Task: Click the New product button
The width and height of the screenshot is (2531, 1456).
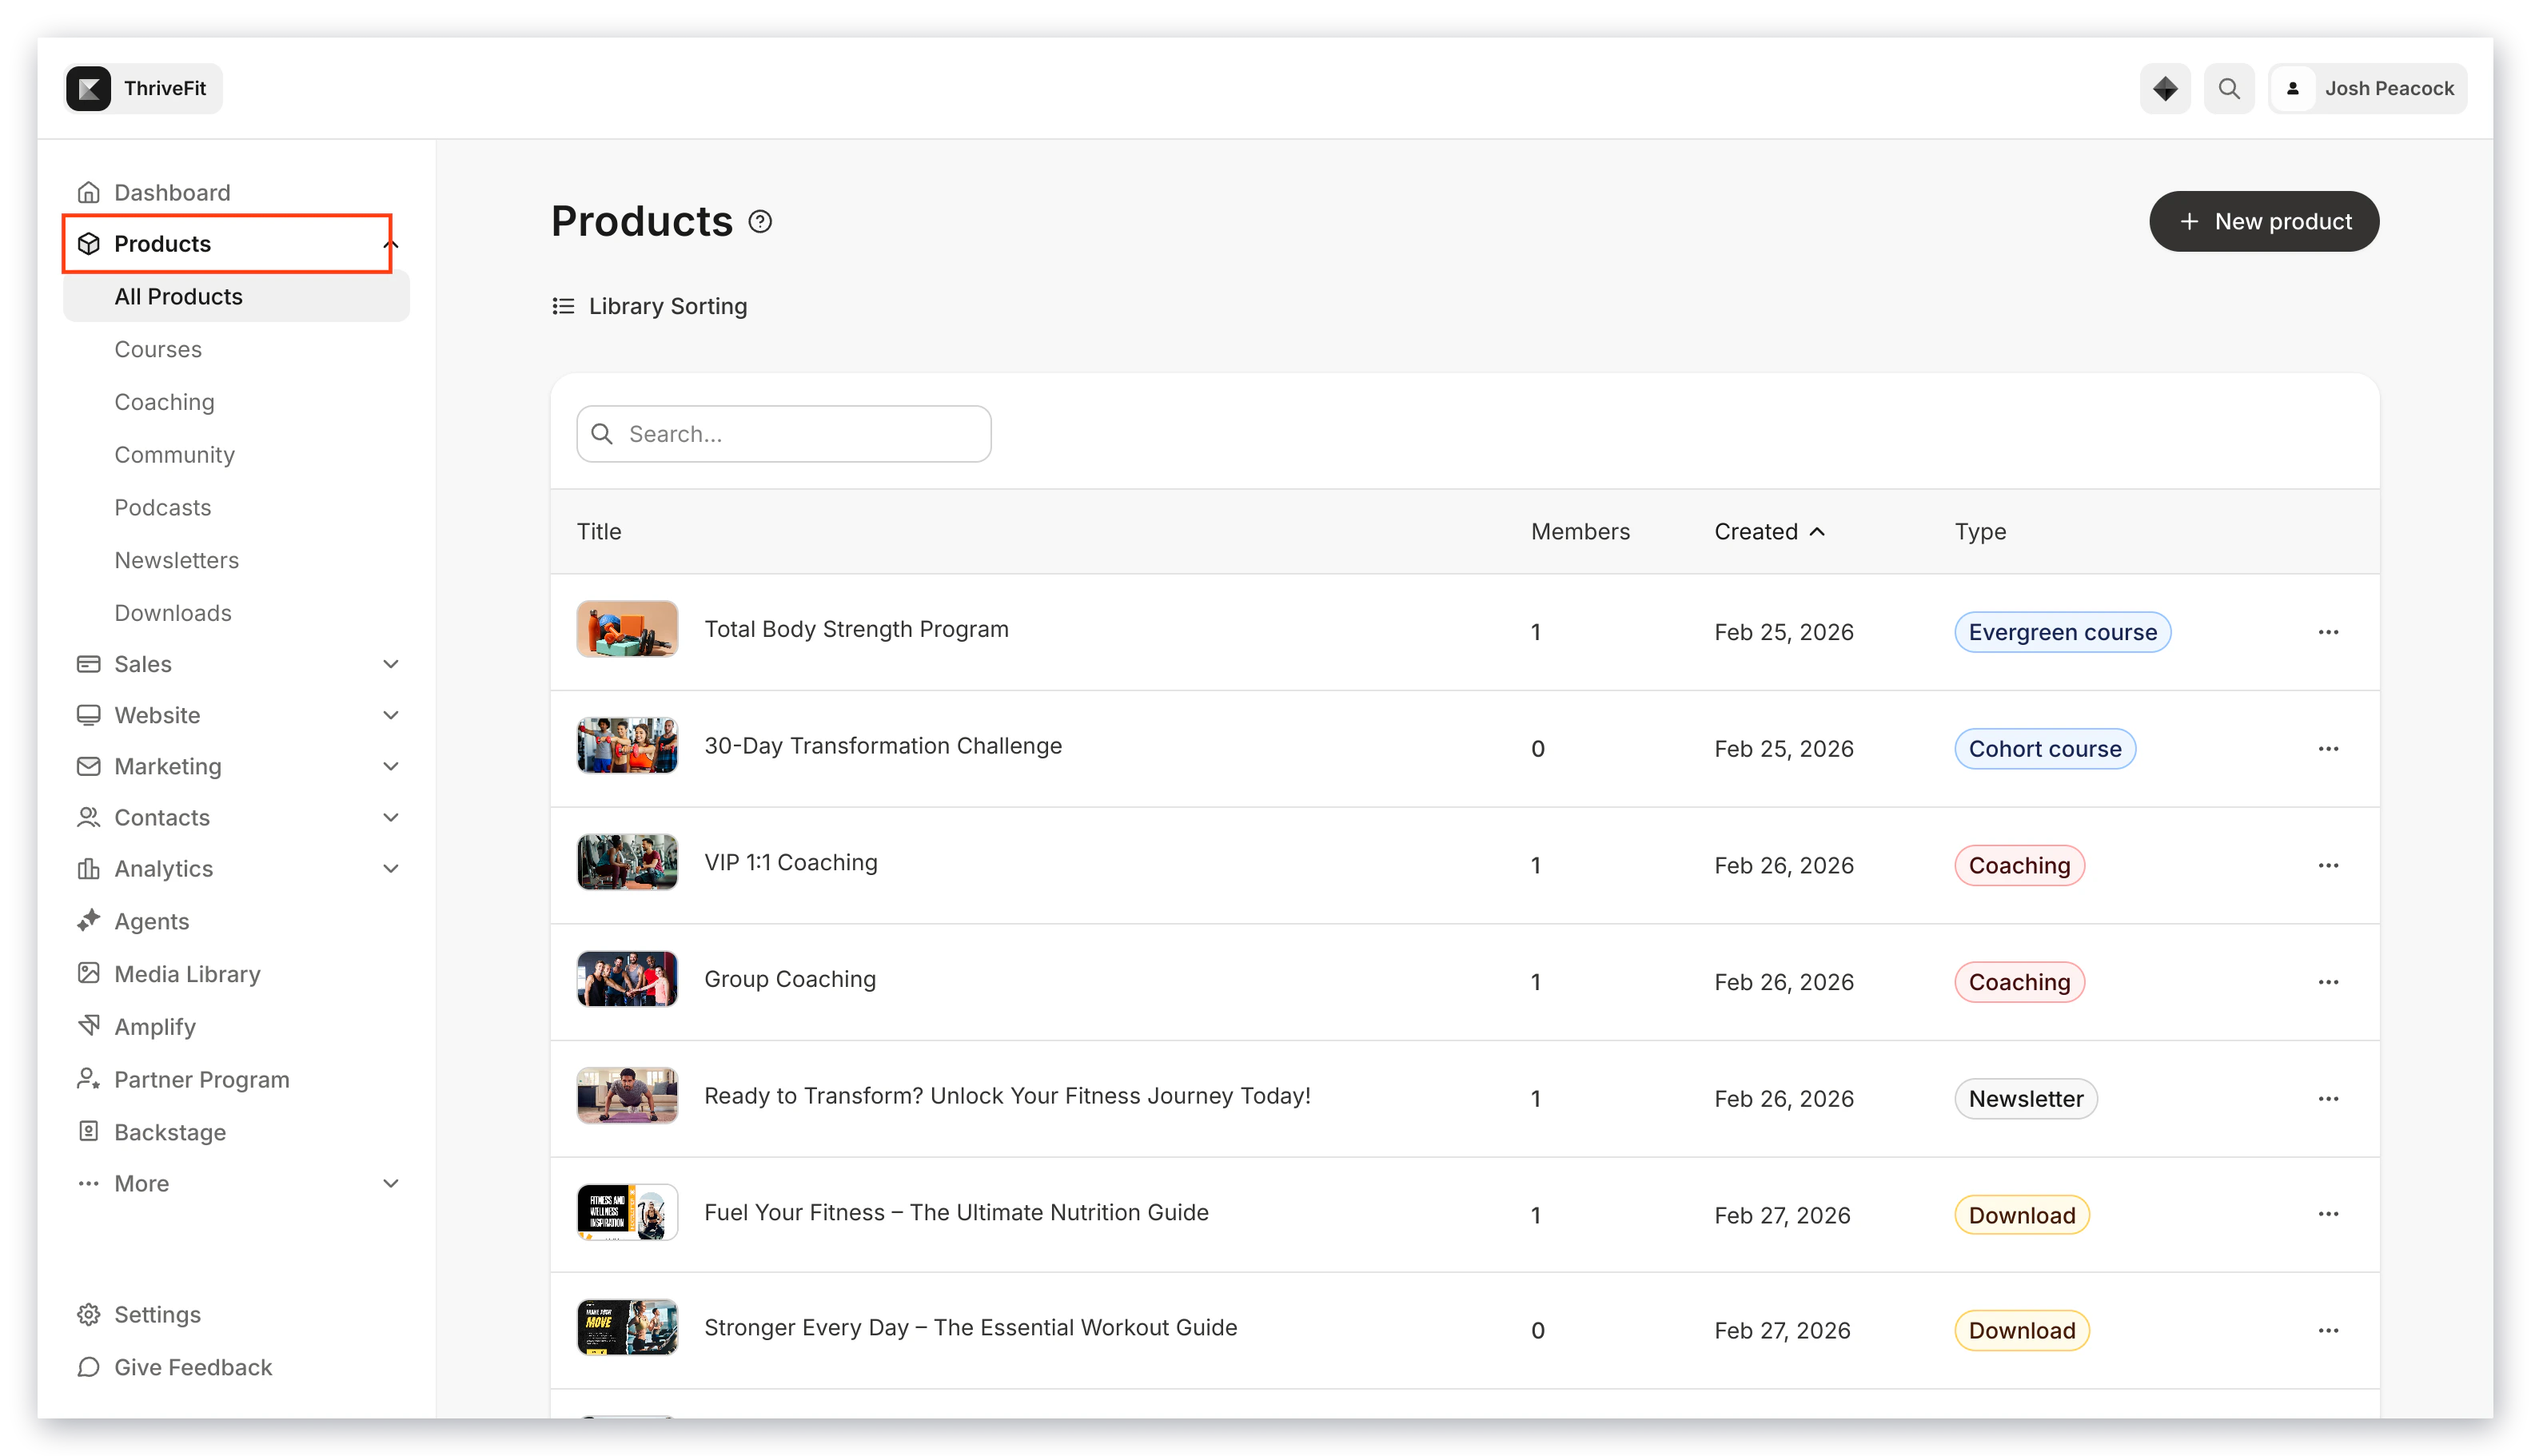Action: tap(2263, 222)
